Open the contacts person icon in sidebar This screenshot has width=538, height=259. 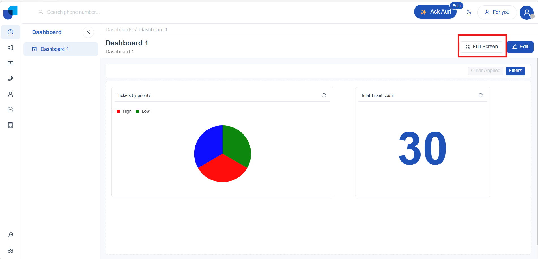10,94
